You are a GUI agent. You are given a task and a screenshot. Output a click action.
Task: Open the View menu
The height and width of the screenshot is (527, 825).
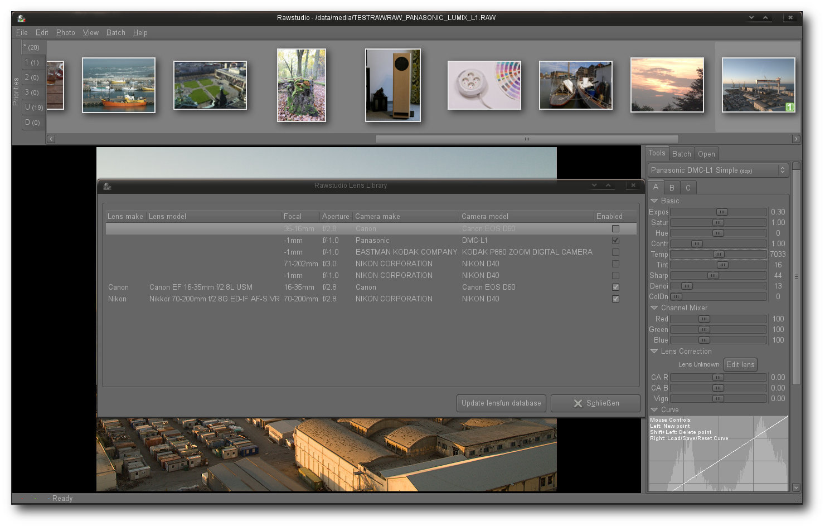[x=90, y=32]
